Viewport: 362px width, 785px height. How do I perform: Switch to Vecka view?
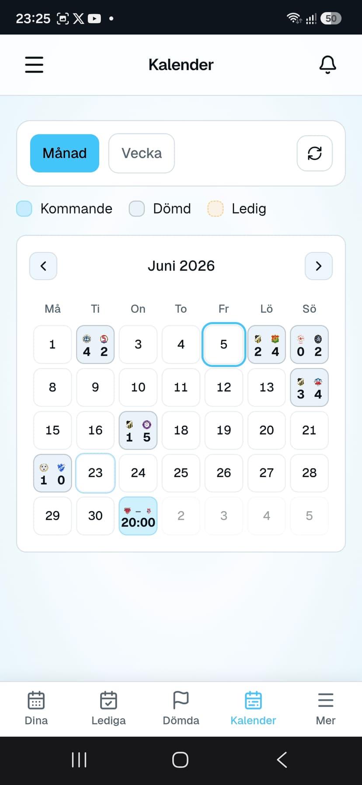(x=142, y=153)
